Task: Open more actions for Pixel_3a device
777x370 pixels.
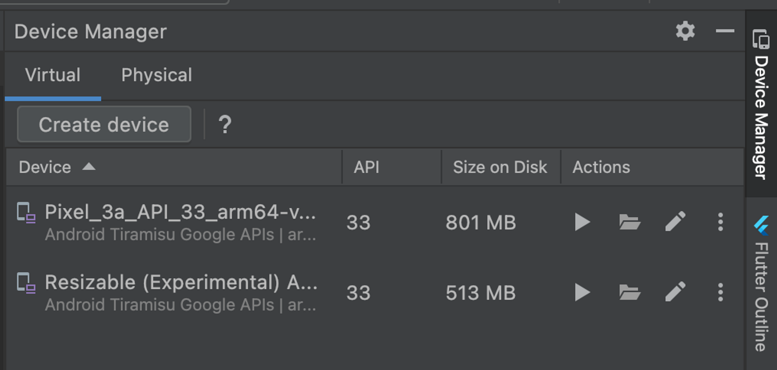Action: (x=720, y=222)
